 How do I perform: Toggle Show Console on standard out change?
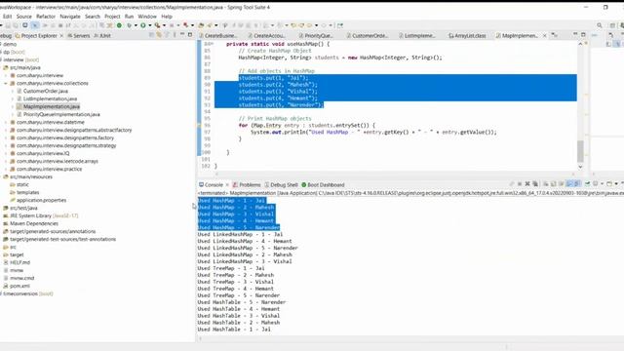point(569,184)
